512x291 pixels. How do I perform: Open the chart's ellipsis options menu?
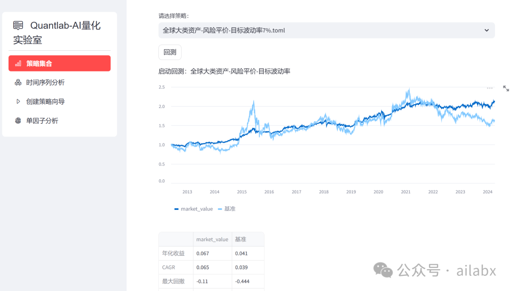coord(490,87)
